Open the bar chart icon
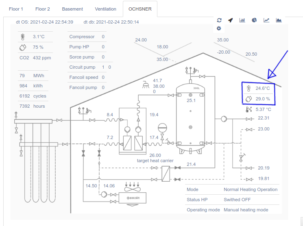303x226 pixels. click(242, 20)
